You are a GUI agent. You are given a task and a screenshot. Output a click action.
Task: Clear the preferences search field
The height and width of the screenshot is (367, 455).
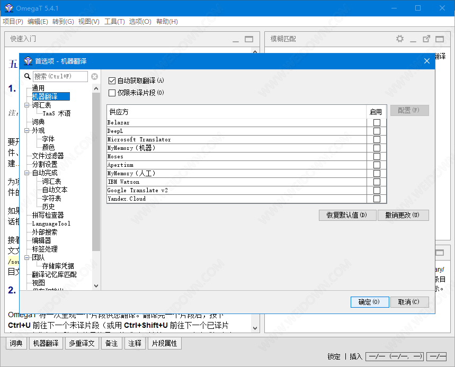pos(95,76)
